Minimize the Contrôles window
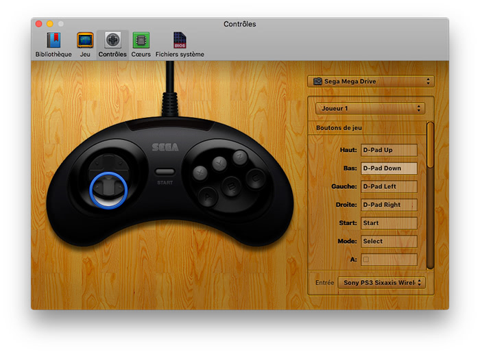Image resolution: width=480 pixels, height=354 pixels. point(50,24)
